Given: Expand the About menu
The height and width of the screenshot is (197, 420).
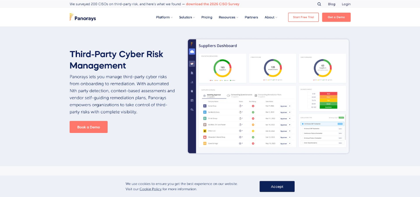Looking at the screenshot, I should pyautogui.click(x=271, y=17).
